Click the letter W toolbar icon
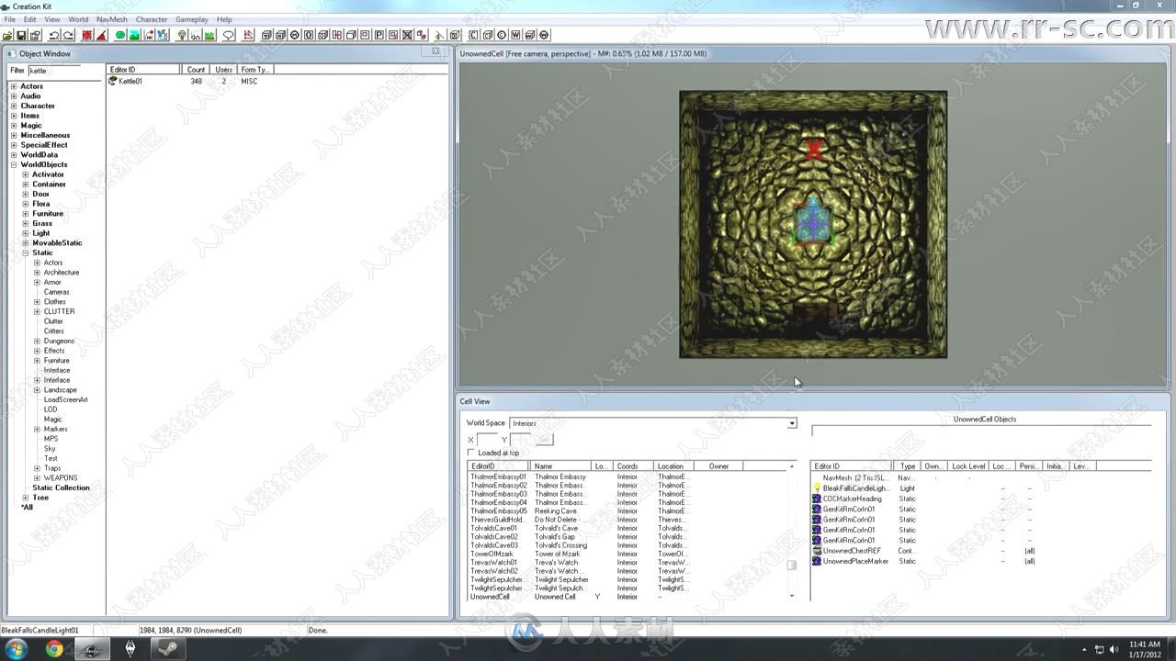 click(x=515, y=35)
